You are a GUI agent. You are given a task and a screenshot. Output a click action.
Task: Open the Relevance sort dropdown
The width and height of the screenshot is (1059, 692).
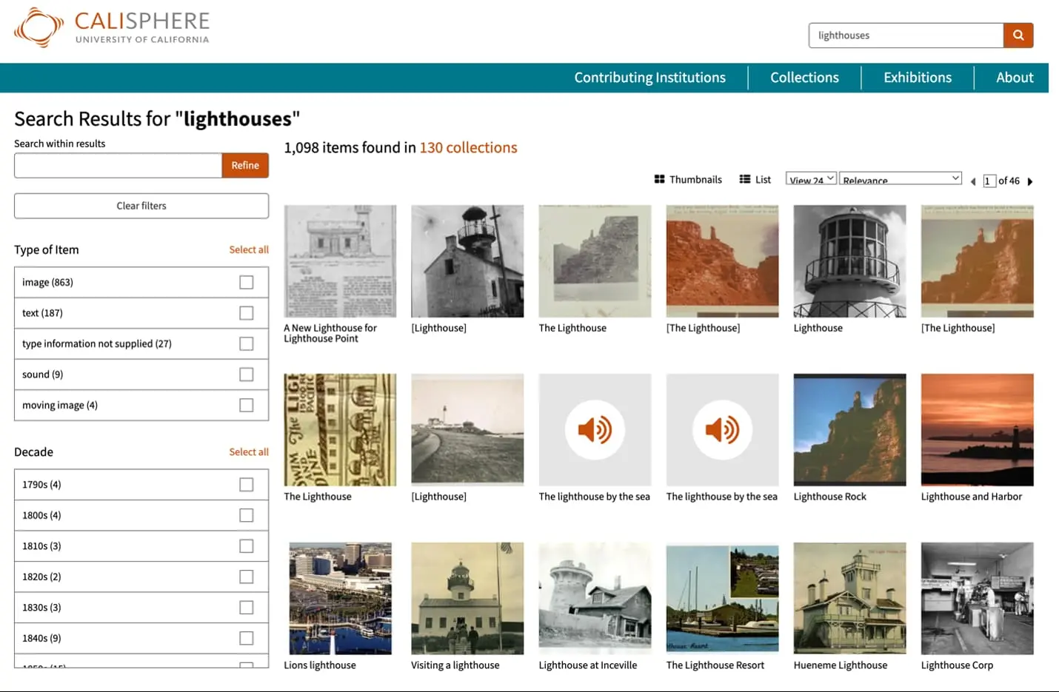(x=901, y=178)
